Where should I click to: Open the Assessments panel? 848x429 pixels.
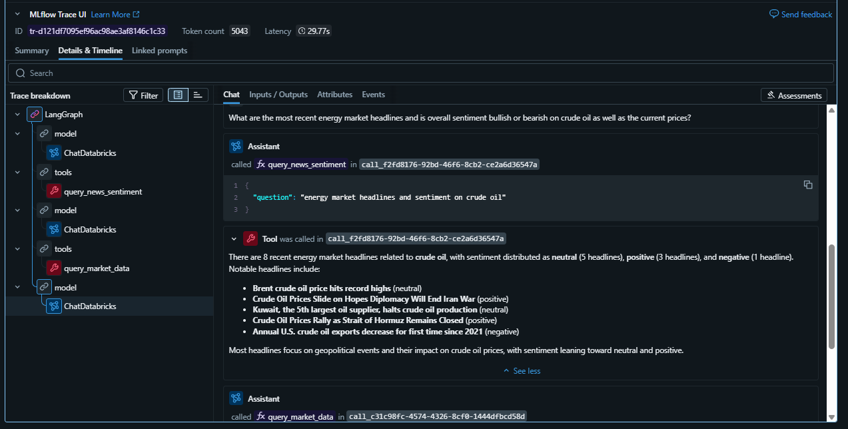(793, 95)
